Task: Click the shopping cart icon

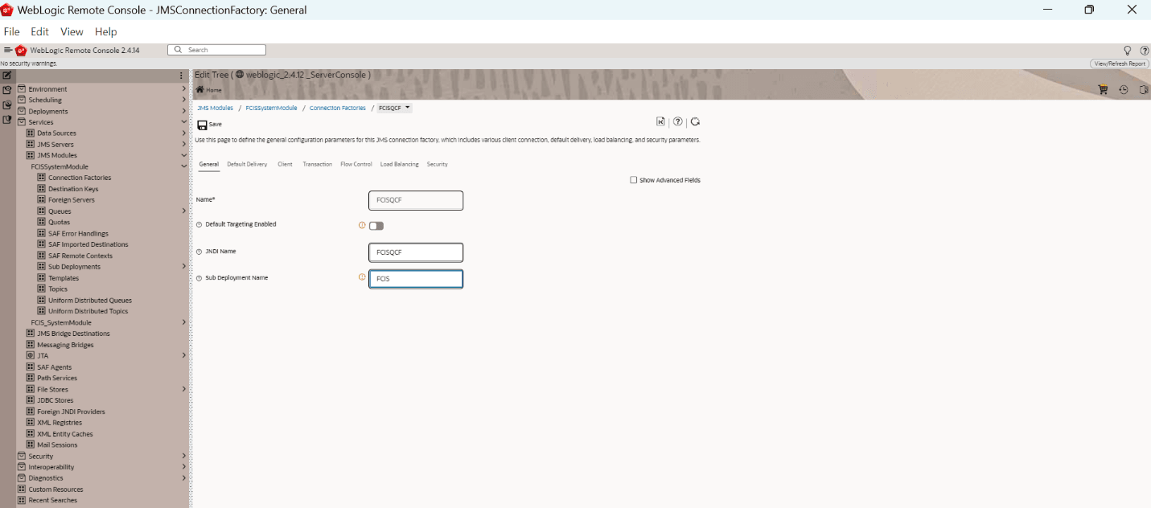Action: [x=1103, y=90]
